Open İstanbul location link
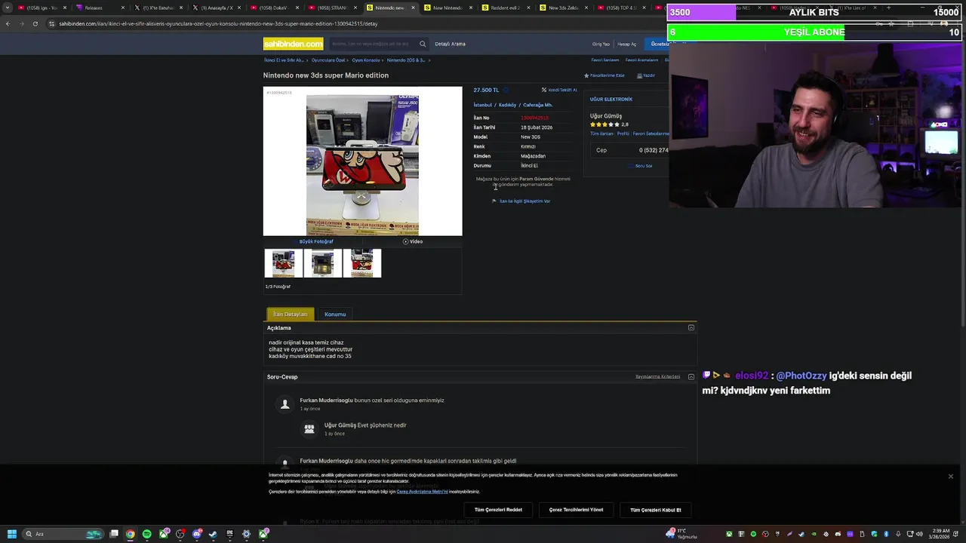The image size is (966, 543). click(482, 105)
